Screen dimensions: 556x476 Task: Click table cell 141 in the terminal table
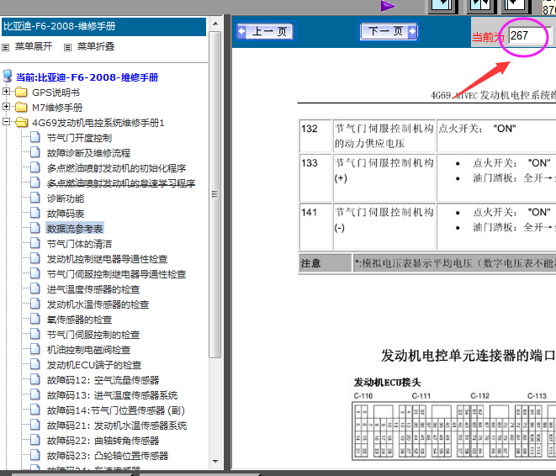315,226
